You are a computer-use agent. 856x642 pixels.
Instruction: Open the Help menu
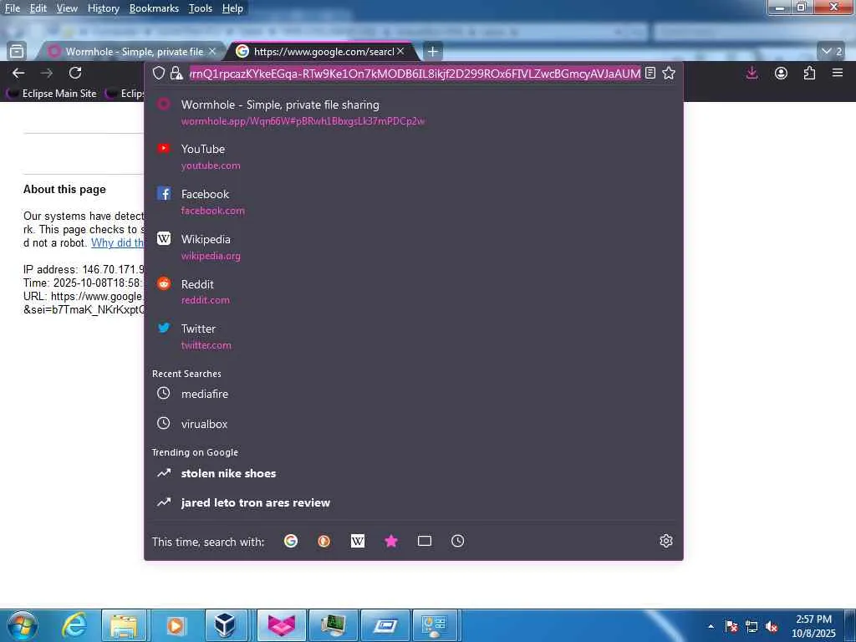pos(232,8)
